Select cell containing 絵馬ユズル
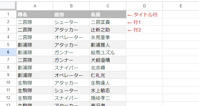The width and height of the screenshot is (199, 106). pyautogui.click(x=108, y=52)
